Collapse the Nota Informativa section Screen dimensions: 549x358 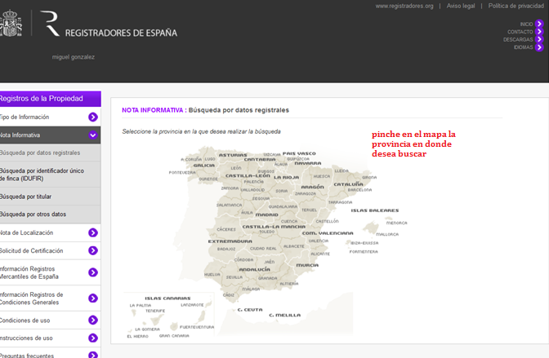93,135
